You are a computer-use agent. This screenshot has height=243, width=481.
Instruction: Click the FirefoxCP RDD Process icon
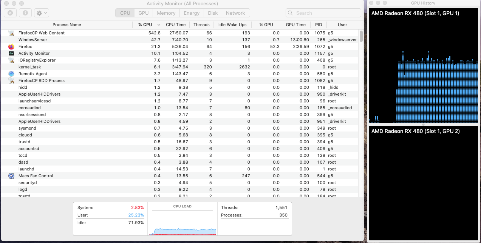point(11,80)
